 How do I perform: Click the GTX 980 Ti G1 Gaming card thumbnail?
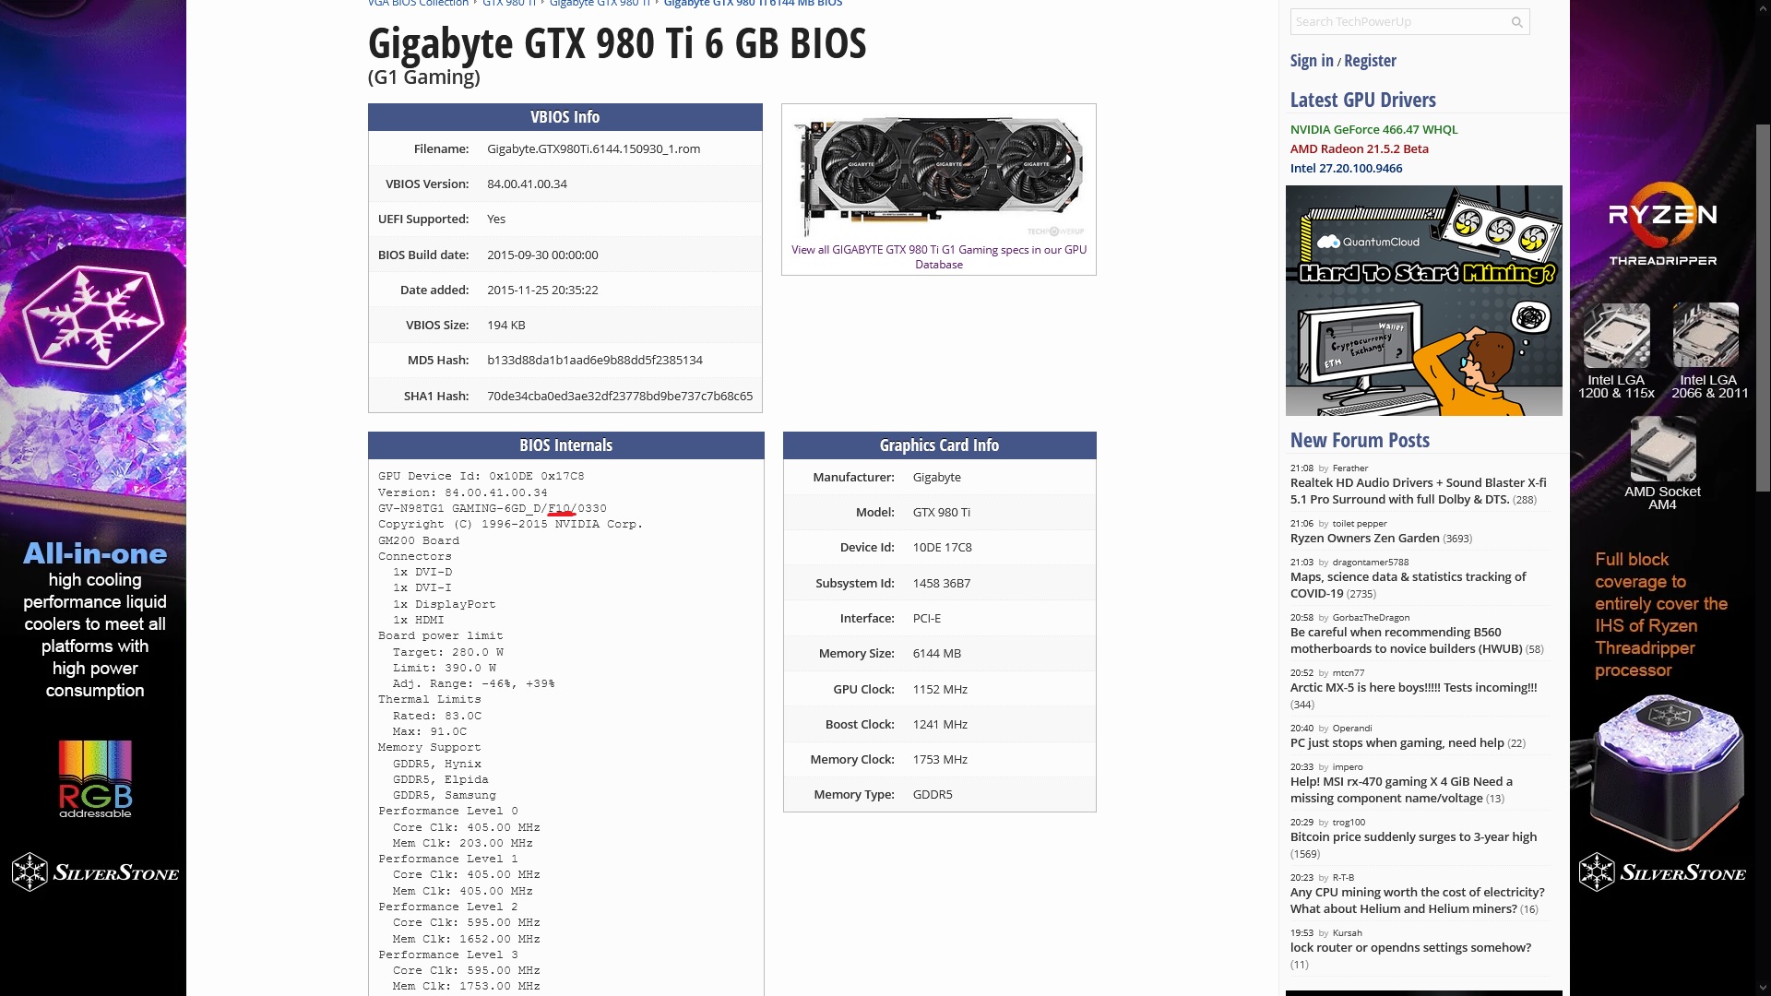coord(938,175)
